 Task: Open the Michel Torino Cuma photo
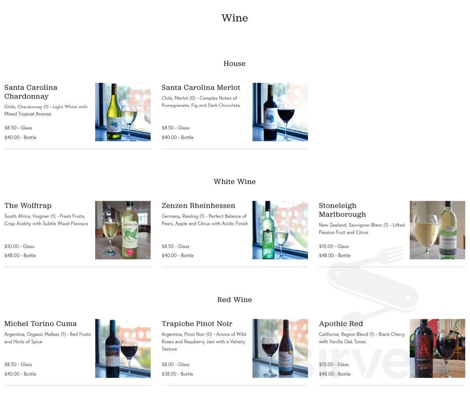click(123, 348)
